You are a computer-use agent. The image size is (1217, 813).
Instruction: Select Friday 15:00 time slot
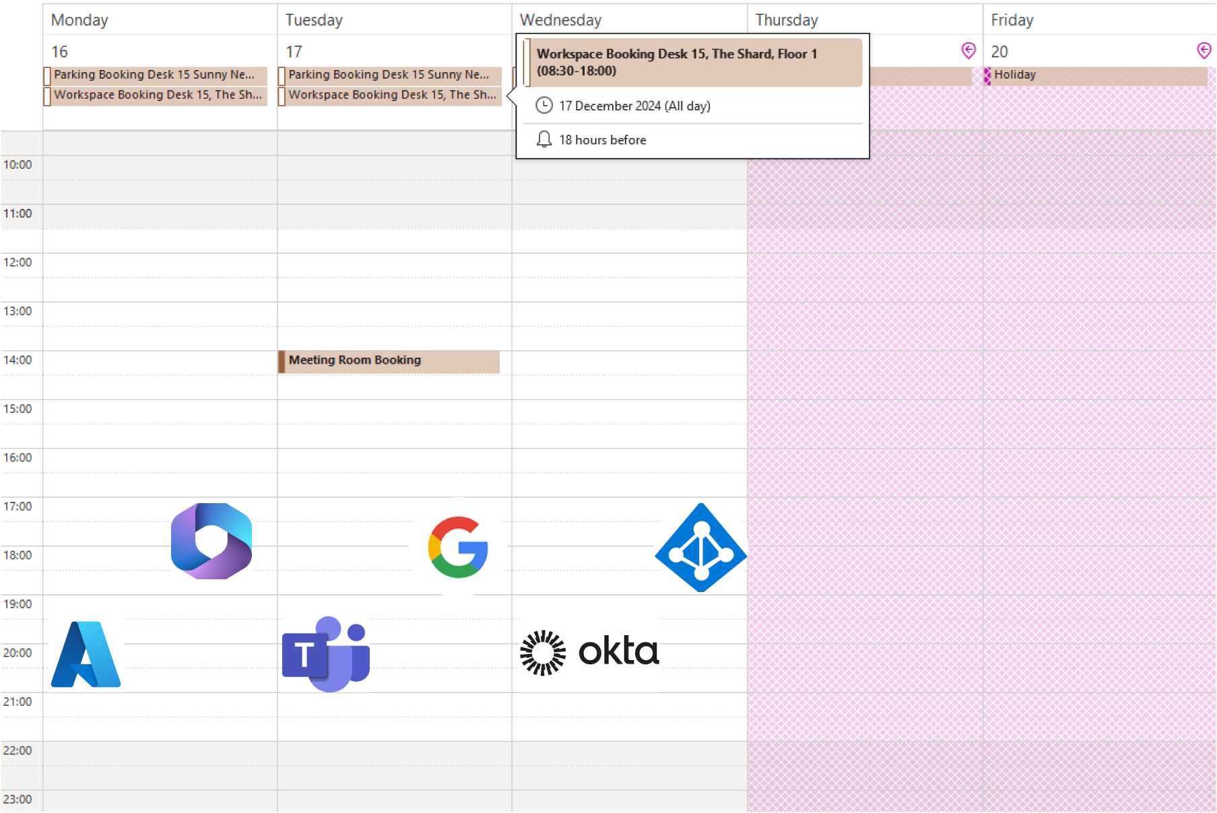[1100, 412]
